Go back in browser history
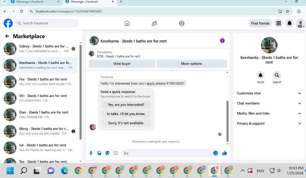This screenshot has height=178, width=306. coord(5,11)
